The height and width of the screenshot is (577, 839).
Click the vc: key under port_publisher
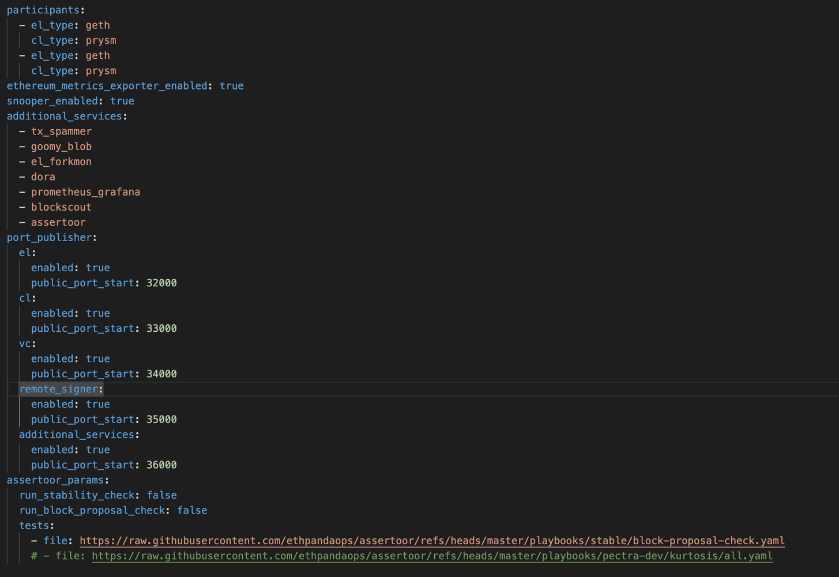click(x=25, y=343)
